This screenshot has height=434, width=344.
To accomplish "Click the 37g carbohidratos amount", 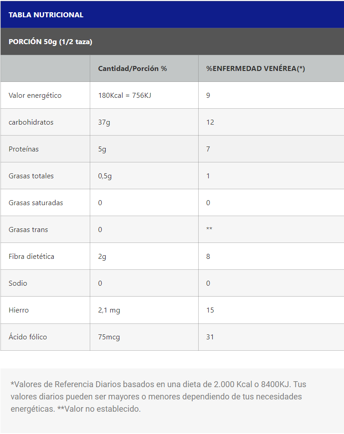I will pyautogui.click(x=104, y=122).
